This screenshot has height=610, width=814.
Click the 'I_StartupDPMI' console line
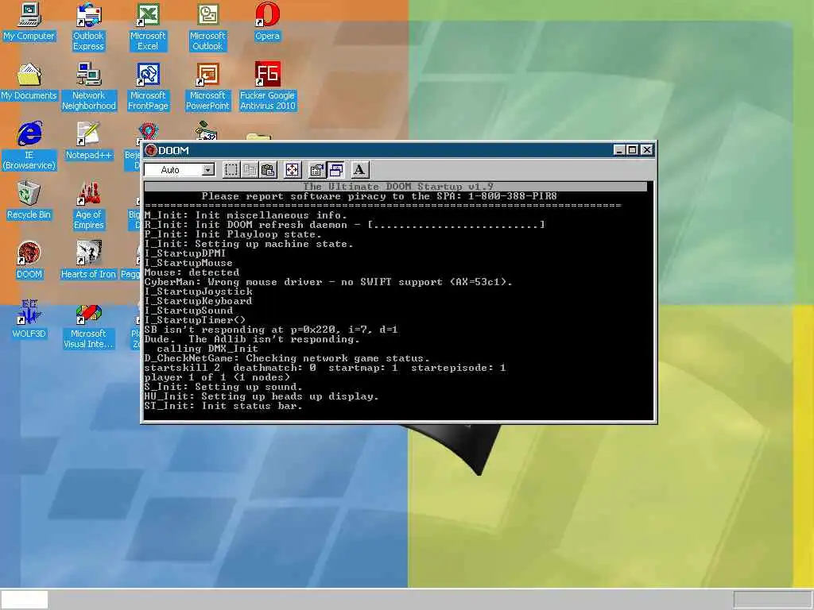tap(185, 253)
